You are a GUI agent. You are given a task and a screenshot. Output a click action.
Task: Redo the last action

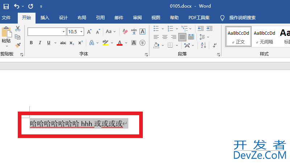(31, 7)
